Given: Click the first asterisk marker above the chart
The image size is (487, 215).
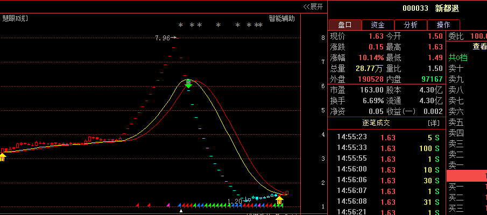Looking at the screenshot, I should tap(181, 25).
